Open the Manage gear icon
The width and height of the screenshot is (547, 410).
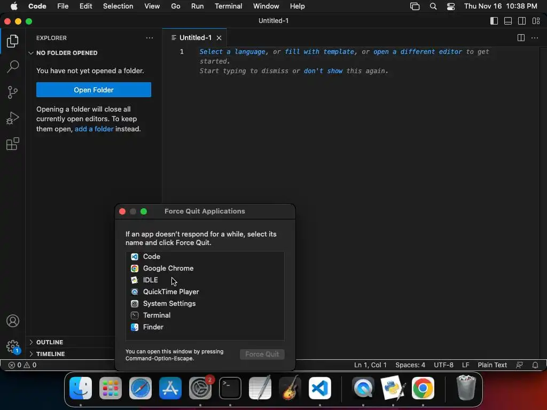pyautogui.click(x=13, y=347)
